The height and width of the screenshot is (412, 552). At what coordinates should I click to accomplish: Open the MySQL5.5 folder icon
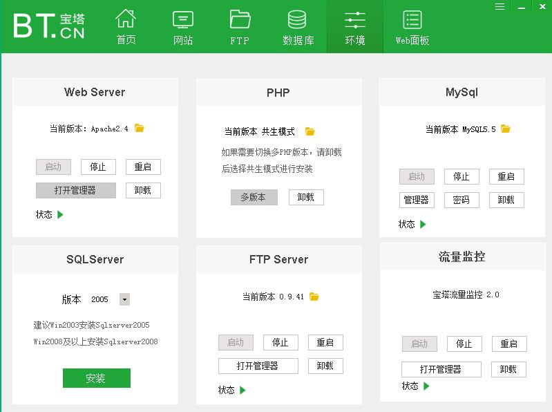(x=506, y=129)
